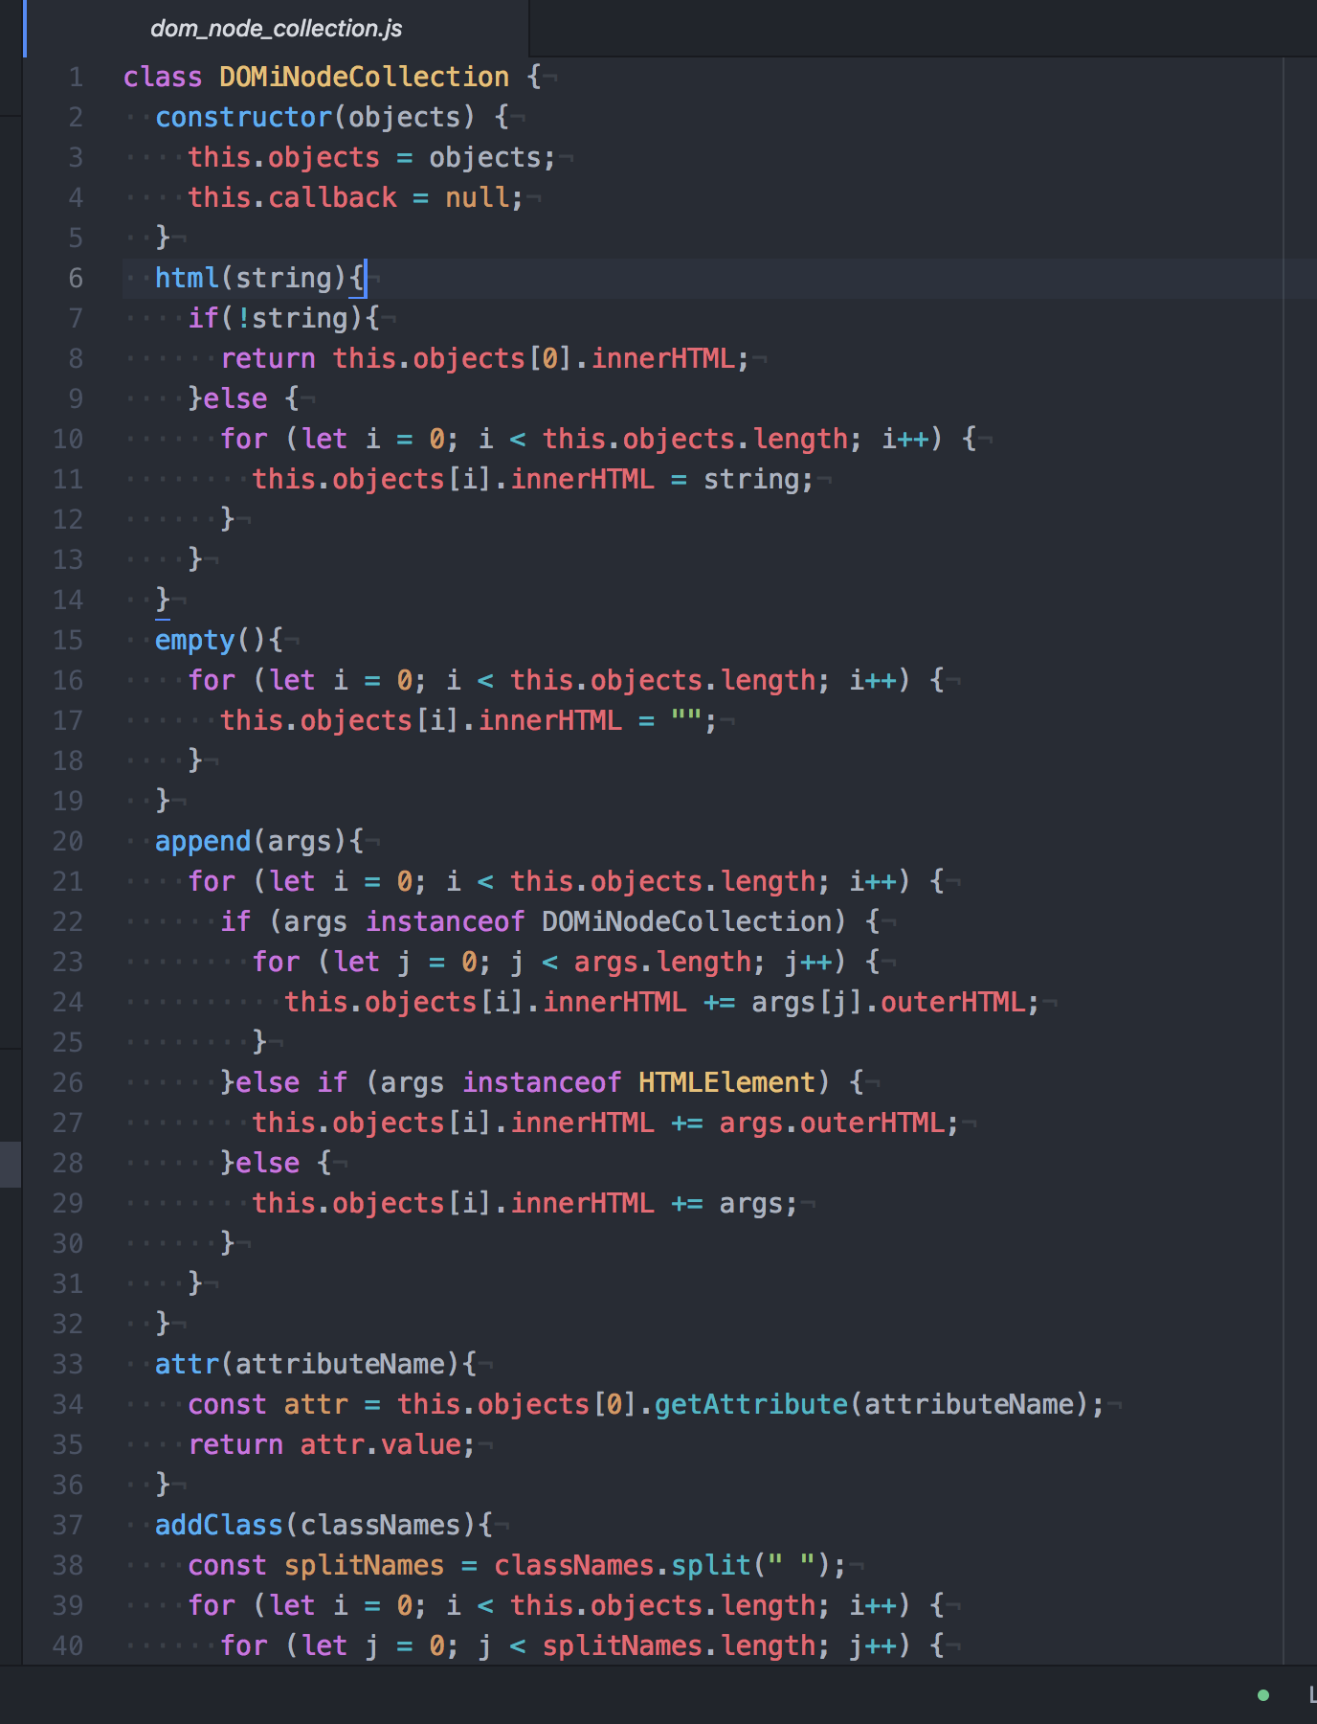Click DOMiNodeCollection on line 22

[686, 921]
